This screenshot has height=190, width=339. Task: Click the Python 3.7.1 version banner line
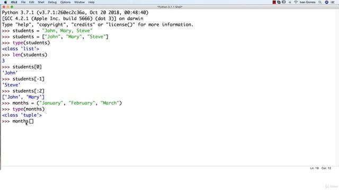[75, 13]
